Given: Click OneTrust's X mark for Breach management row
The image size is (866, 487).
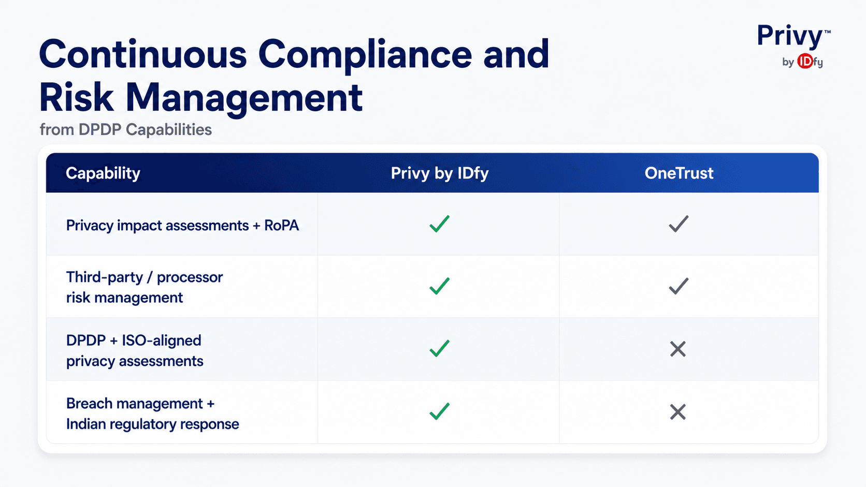Looking at the screenshot, I should coord(677,412).
